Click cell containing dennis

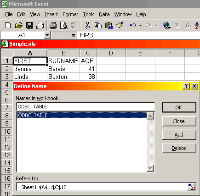[x=30, y=69]
